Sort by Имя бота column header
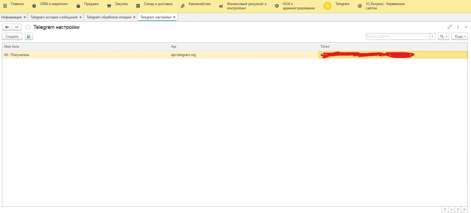This screenshot has height=213, width=471. (x=86, y=46)
